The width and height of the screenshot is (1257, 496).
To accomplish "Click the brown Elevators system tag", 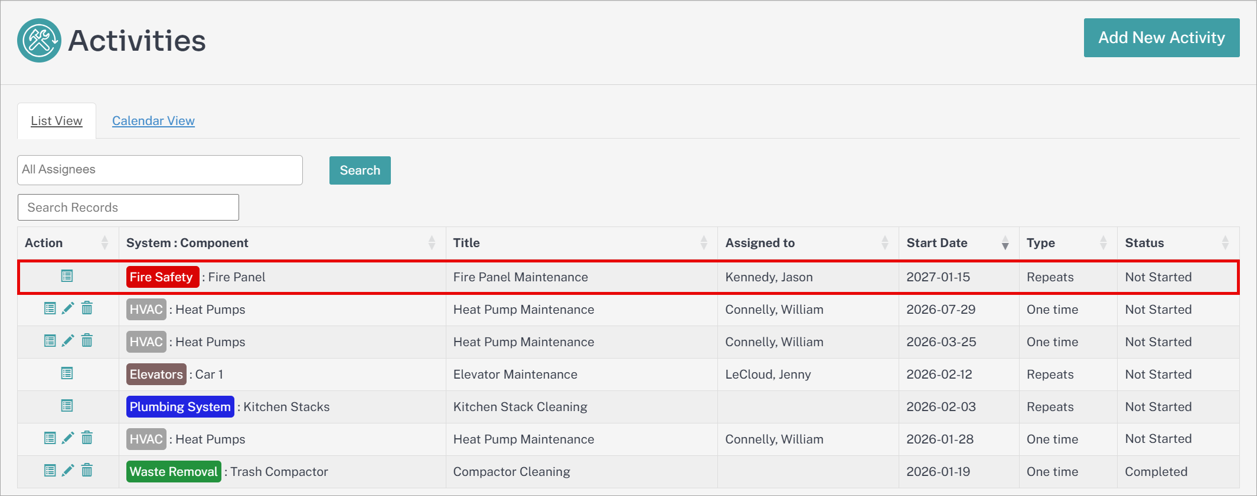I will click(x=156, y=375).
